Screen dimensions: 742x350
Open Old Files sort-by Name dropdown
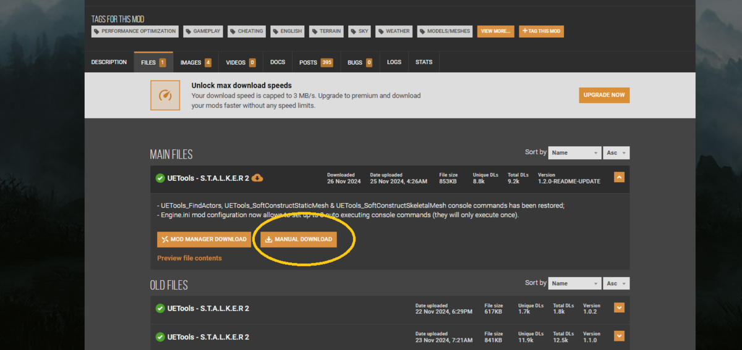[x=575, y=283]
